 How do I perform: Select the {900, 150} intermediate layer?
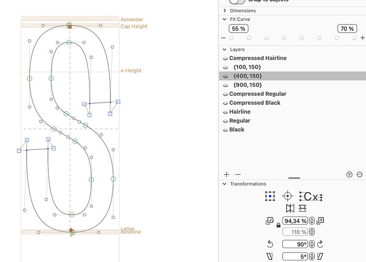pos(247,85)
